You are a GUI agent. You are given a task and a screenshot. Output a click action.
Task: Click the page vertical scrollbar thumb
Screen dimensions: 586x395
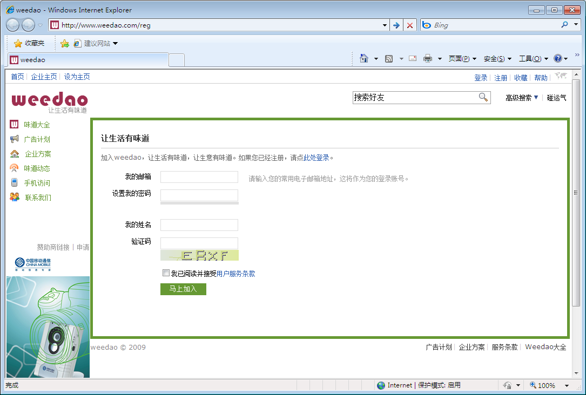(576, 193)
